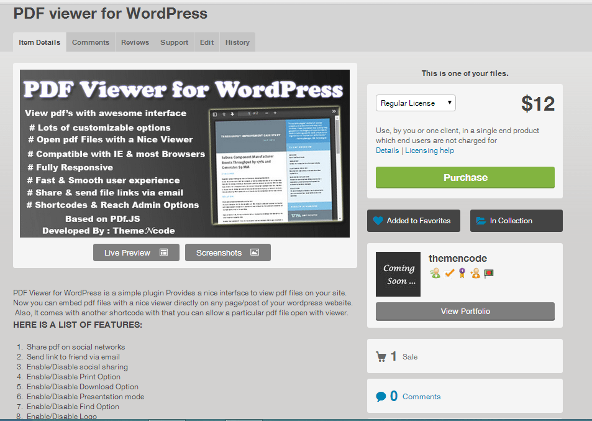The image size is (592, 421).
Task: Click 'Enable/Disable Find Option' list item
Action: pyautogui.click(x=73, y=407)
